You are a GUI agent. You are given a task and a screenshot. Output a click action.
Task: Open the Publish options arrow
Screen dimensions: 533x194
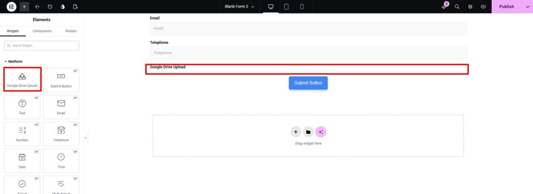coord(527,6)
